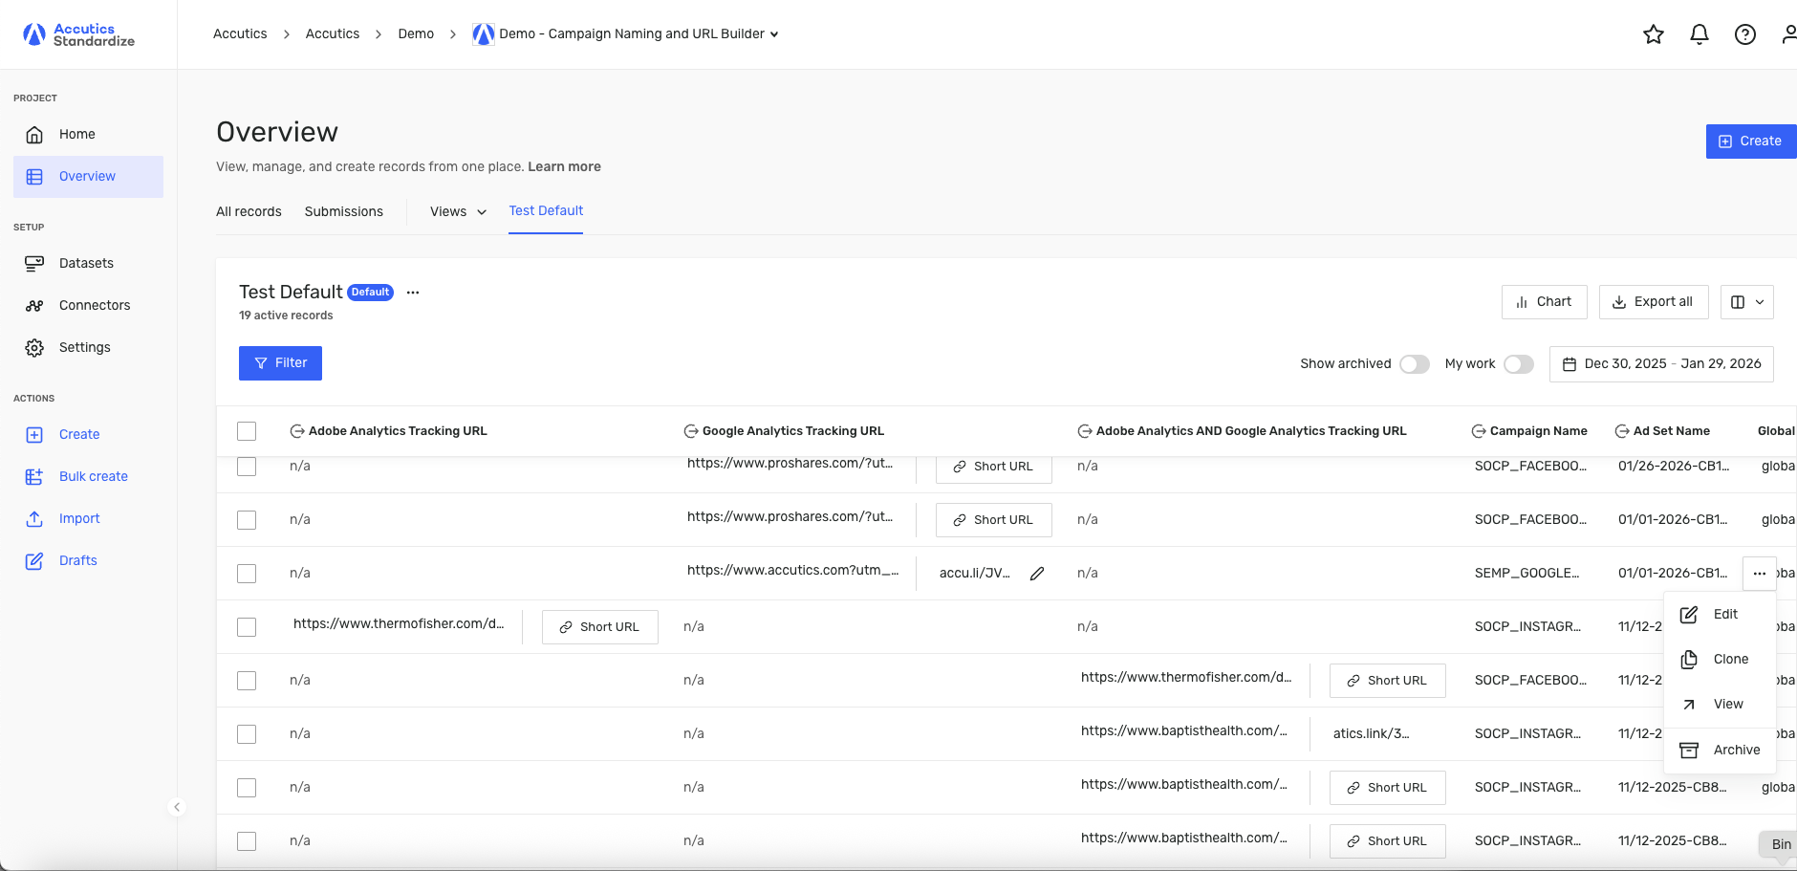Switch to the Submissions tab
The image size is (1797, 871).
tap(344, 211)
